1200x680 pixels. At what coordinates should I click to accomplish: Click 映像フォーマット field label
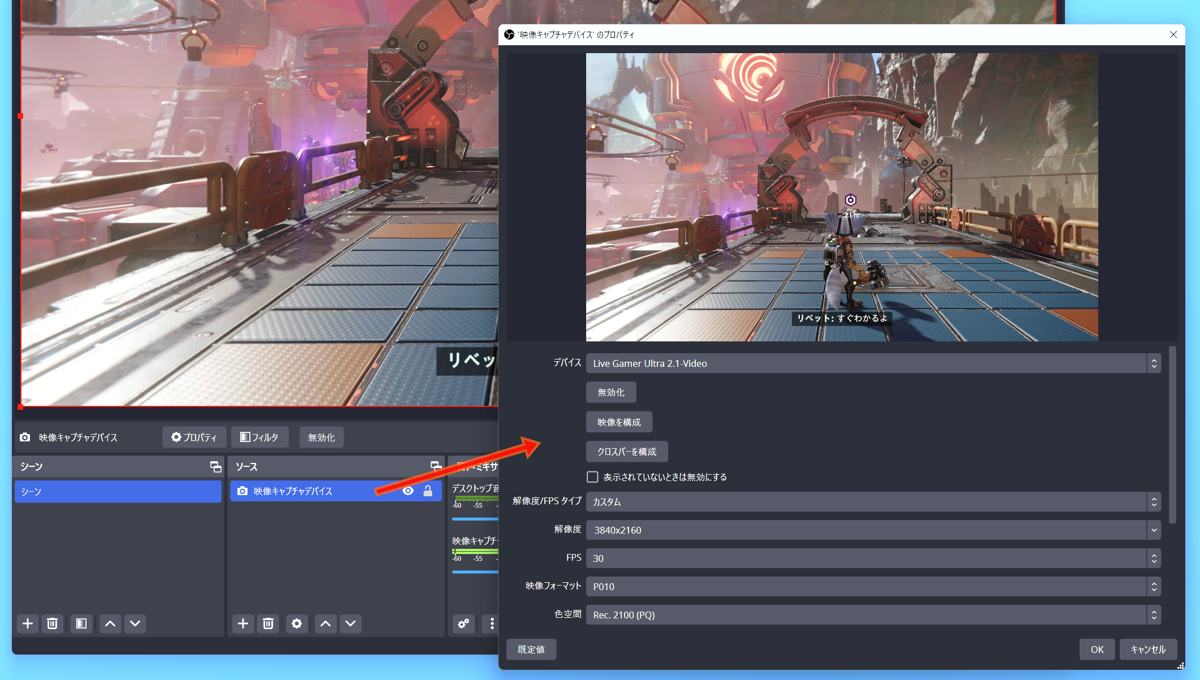[553, 586]
